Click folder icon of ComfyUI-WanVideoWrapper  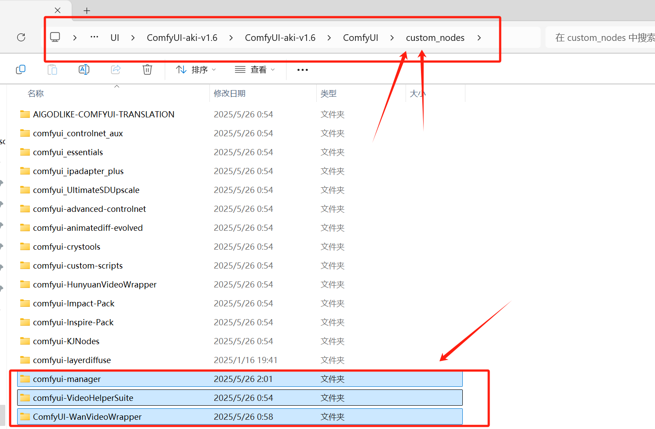pyautogui.click(x=25, y=417)
